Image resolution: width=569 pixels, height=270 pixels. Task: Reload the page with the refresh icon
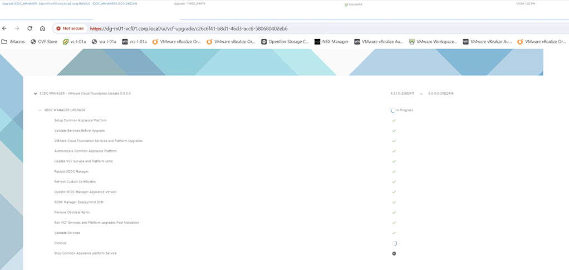click(30, 28)
